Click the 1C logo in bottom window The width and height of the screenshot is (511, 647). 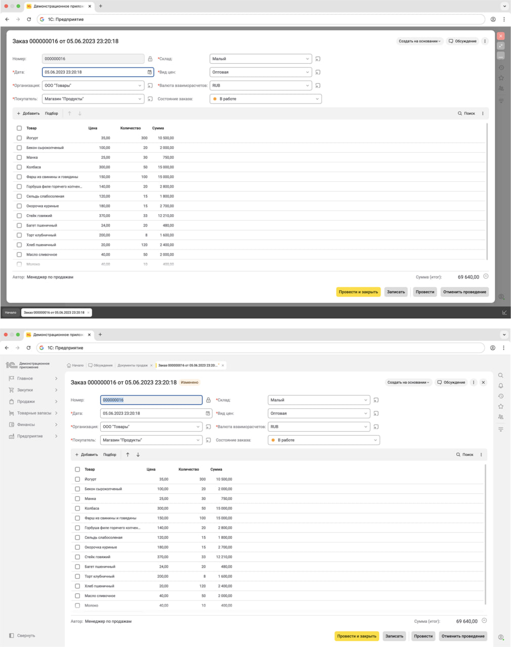click(12, 365)
